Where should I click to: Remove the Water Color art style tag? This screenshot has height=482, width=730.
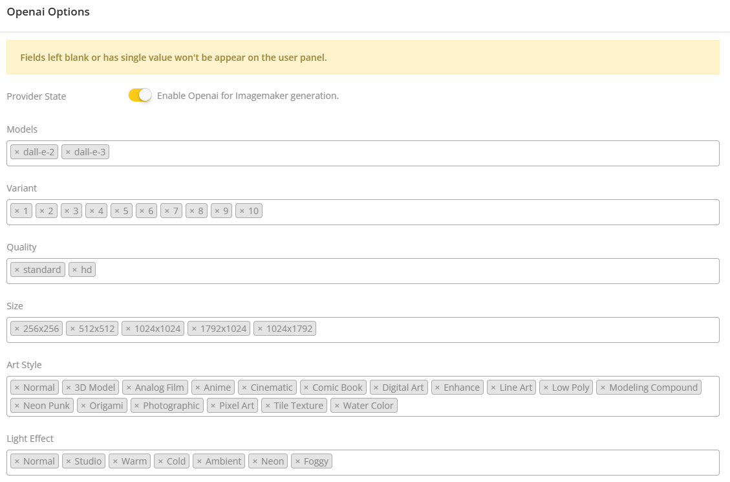337,406
